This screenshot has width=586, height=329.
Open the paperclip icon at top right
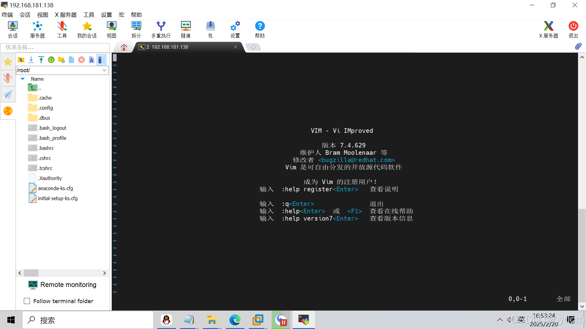(x=578, y=46)
